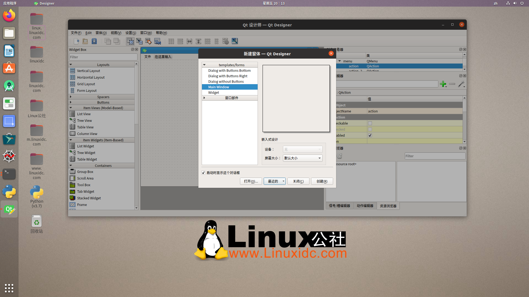529x297 pixels.
Task: Open the 窗体(O) menu
Action: point(101,33)
